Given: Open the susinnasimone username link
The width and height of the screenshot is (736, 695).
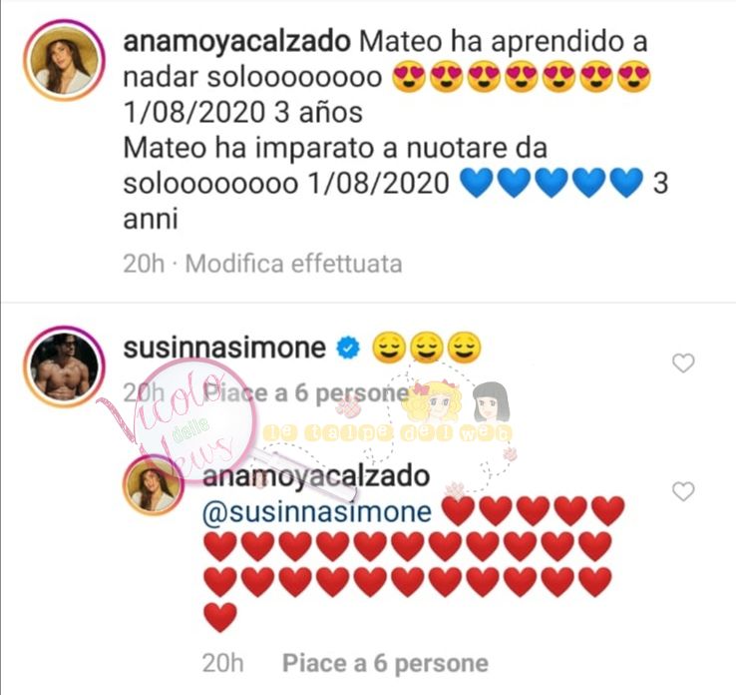Looking at the screenshot, I should coord(224,348).
